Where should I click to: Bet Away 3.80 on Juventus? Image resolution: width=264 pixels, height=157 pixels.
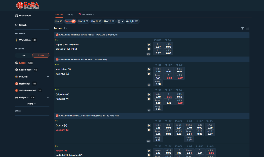pyautogui.click(x=158, y=83)
